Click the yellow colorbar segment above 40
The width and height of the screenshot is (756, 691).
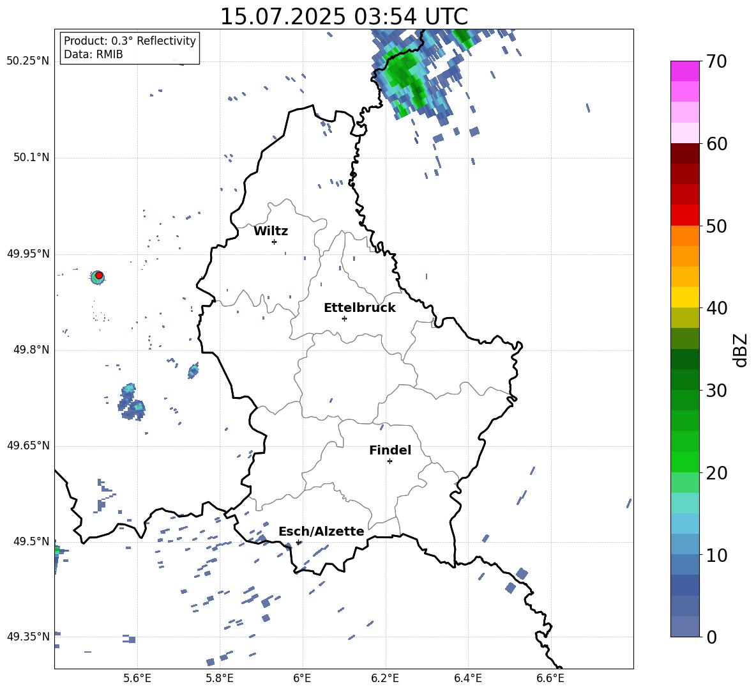684,297
